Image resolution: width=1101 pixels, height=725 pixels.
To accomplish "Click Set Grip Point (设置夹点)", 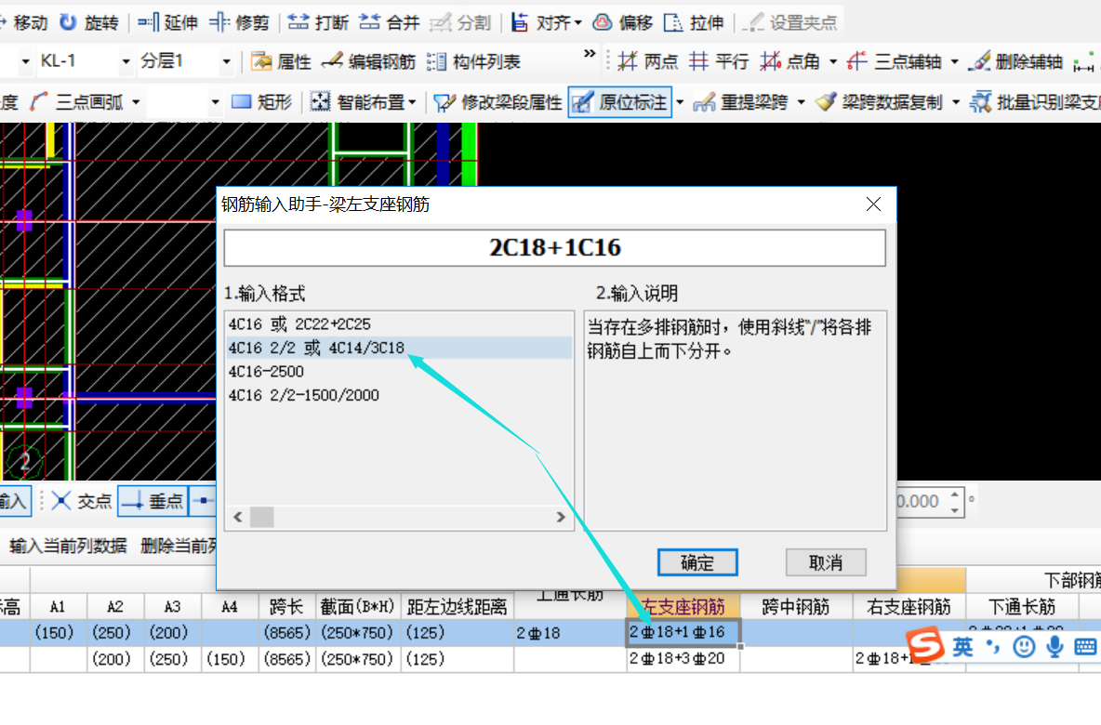I will 789,22.
